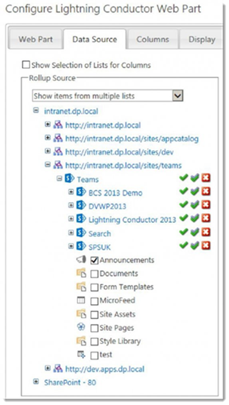Collapse the intranet.dp.local root node
The image size is (229, 405).
coord(36,111)
